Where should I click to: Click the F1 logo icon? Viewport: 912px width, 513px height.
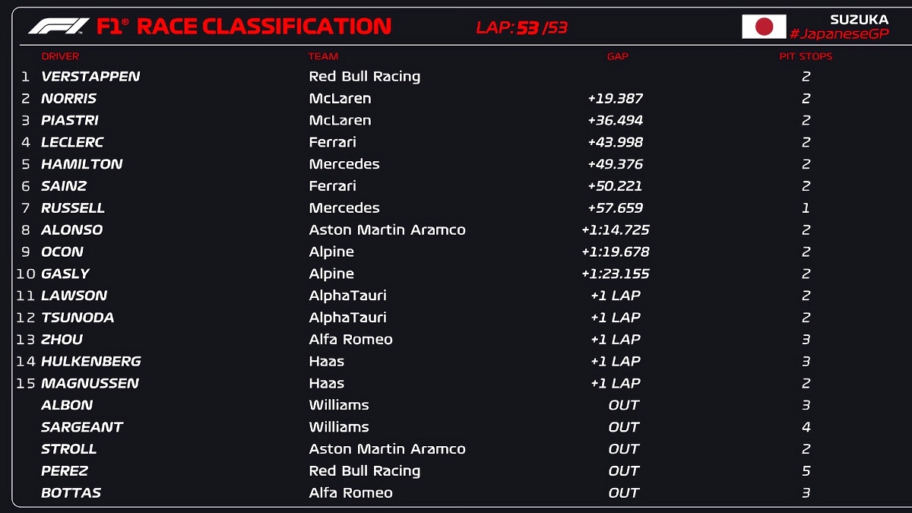pyautogui.click(x=59, y=27)
